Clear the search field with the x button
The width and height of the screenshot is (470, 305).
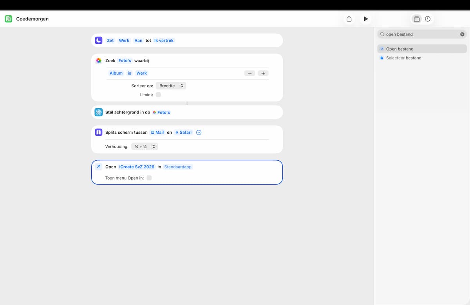(x=462, y=34)
